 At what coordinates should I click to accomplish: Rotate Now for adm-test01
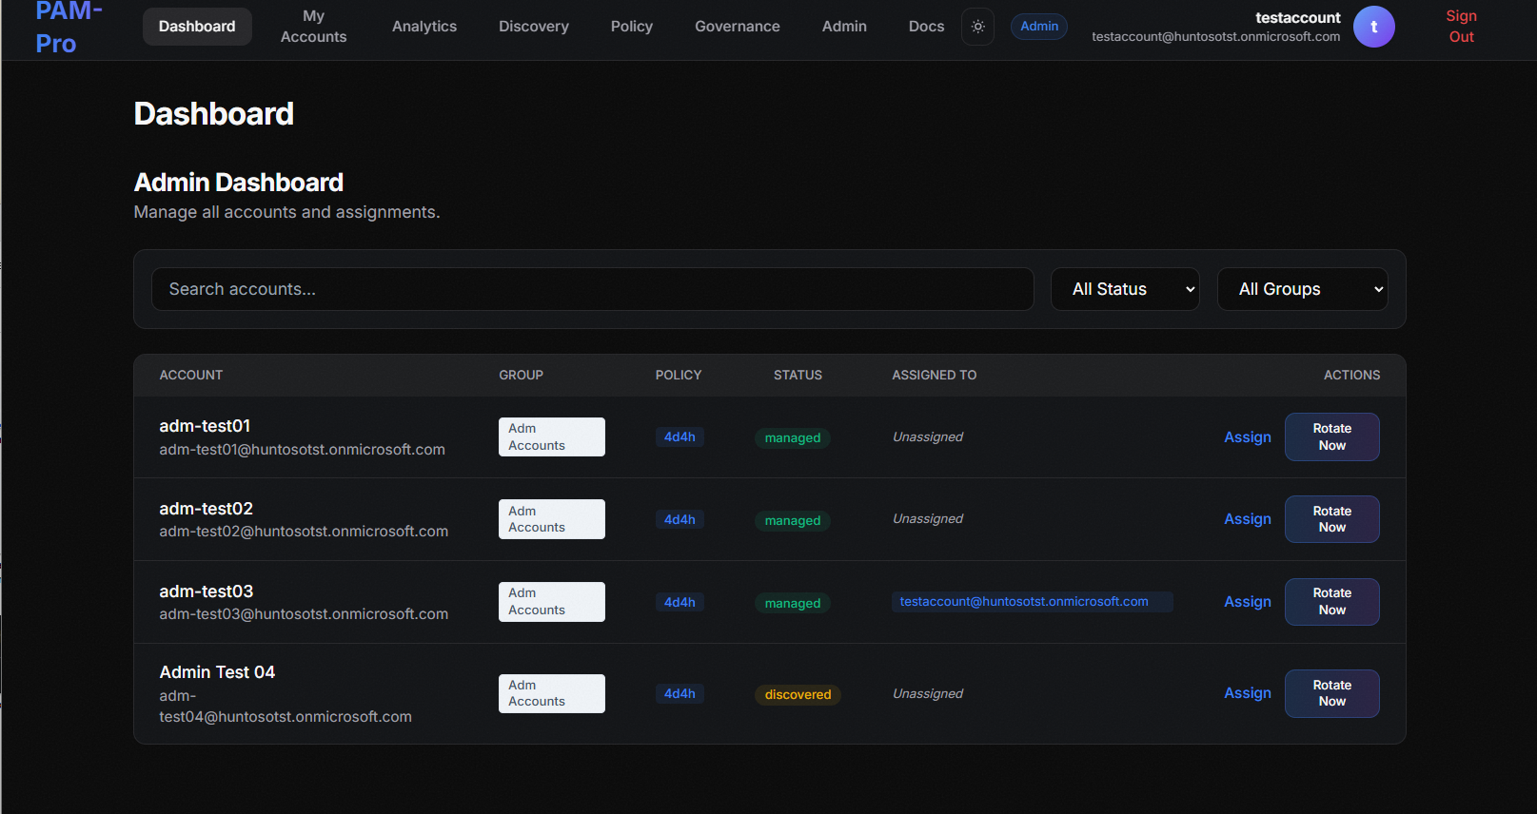(x=1331, y=437)
